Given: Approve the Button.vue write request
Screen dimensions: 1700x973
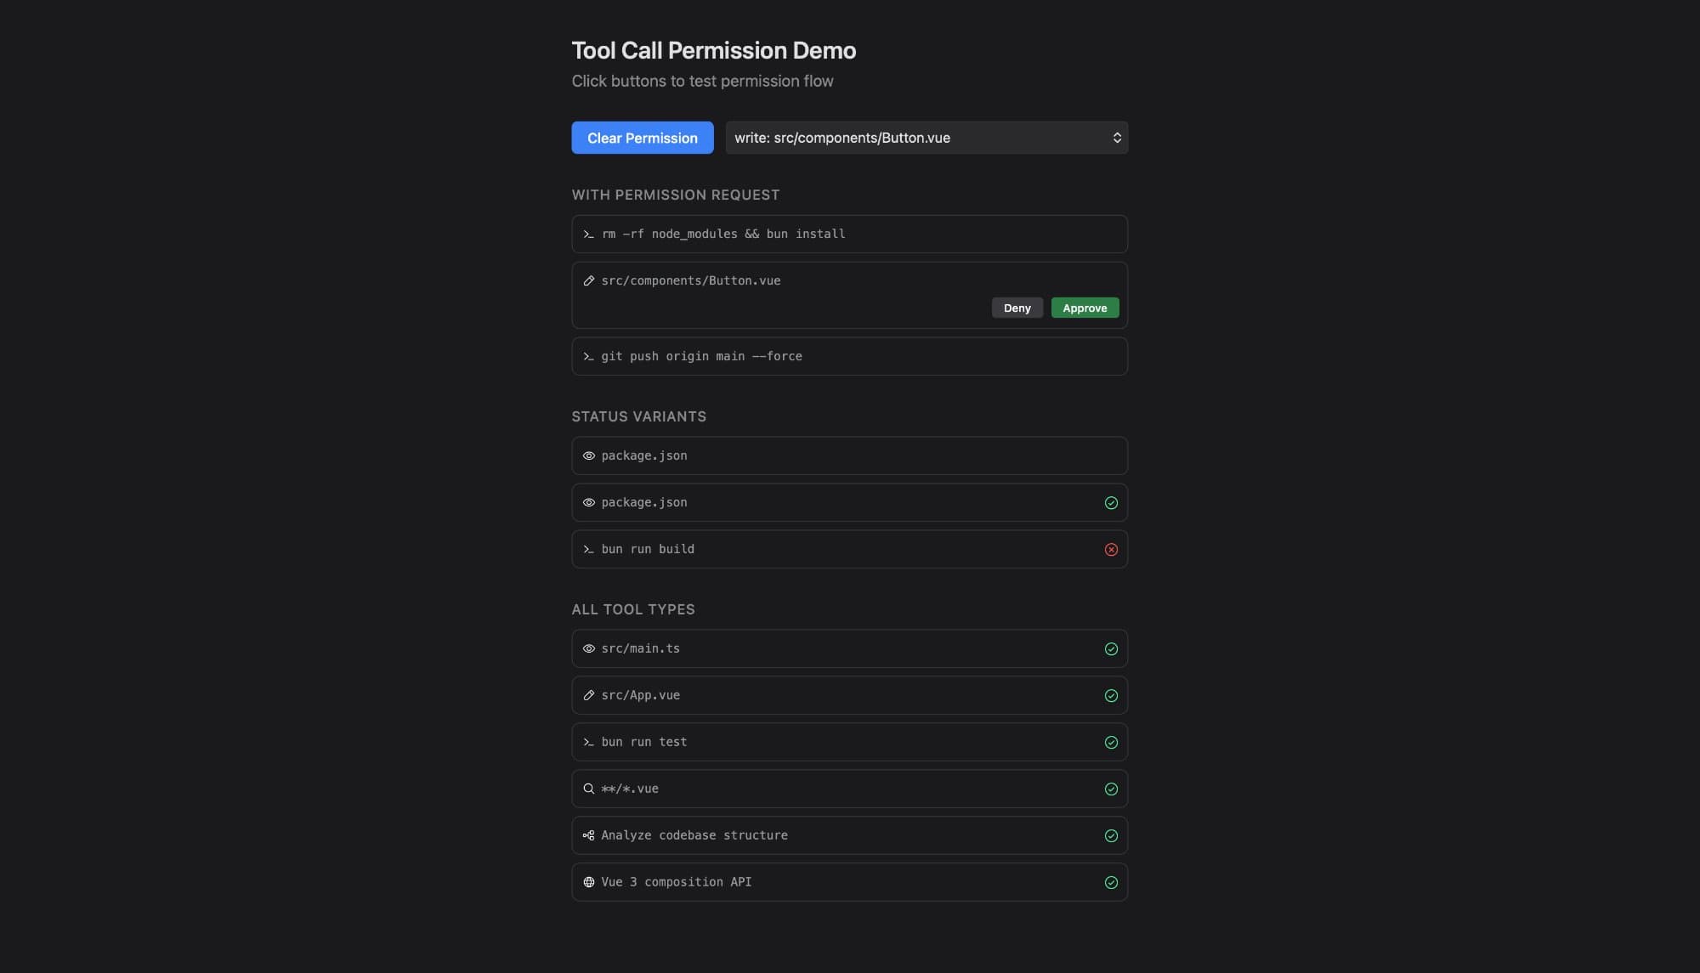Looking at the screenshot, I should point(1085,308).
